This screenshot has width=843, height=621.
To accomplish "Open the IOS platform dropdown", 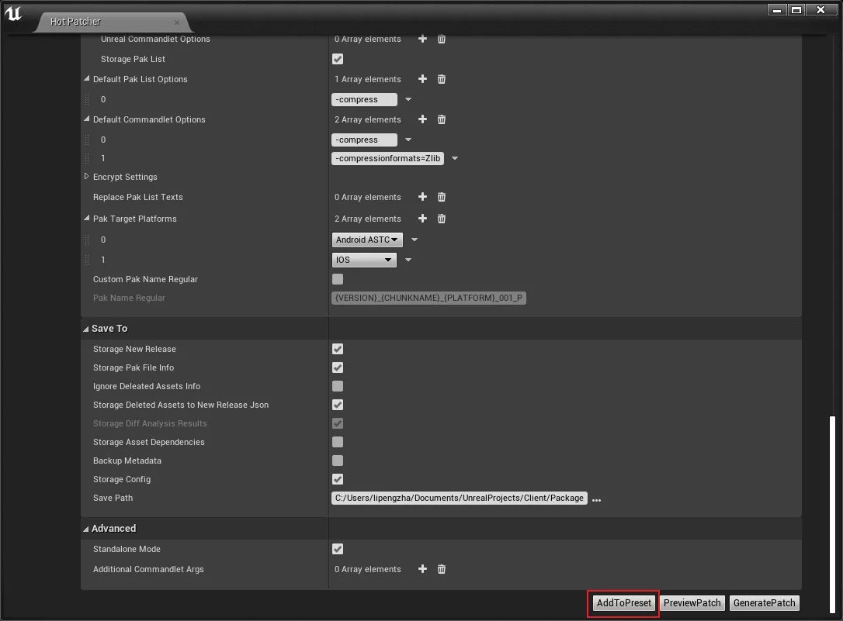I will tap(364, 260).
